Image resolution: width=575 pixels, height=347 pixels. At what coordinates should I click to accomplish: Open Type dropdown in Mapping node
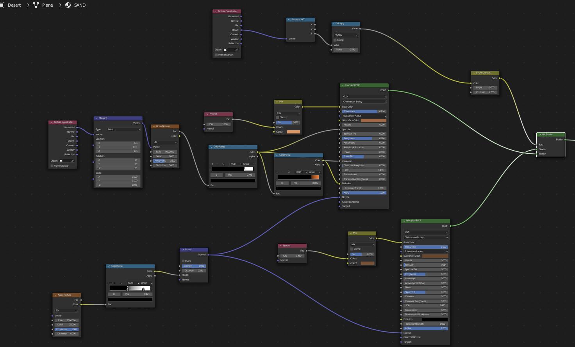tap(123, 129)
